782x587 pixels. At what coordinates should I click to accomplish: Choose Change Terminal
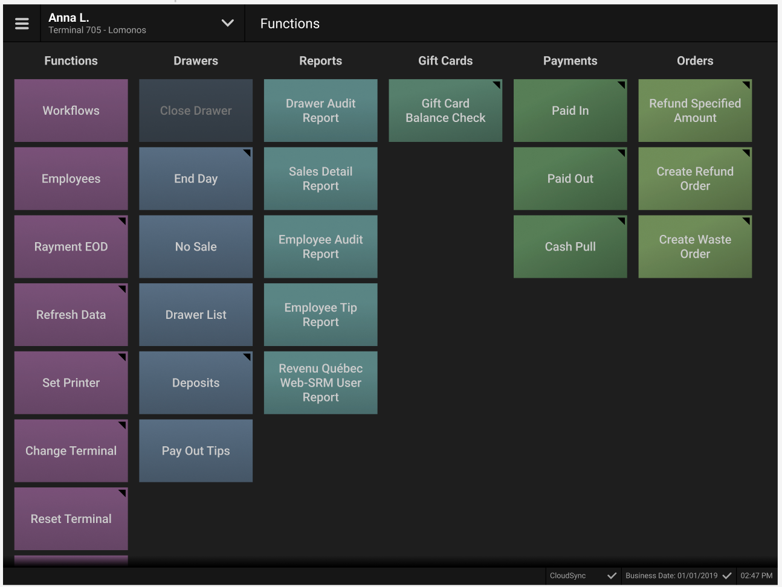point(71,451)
